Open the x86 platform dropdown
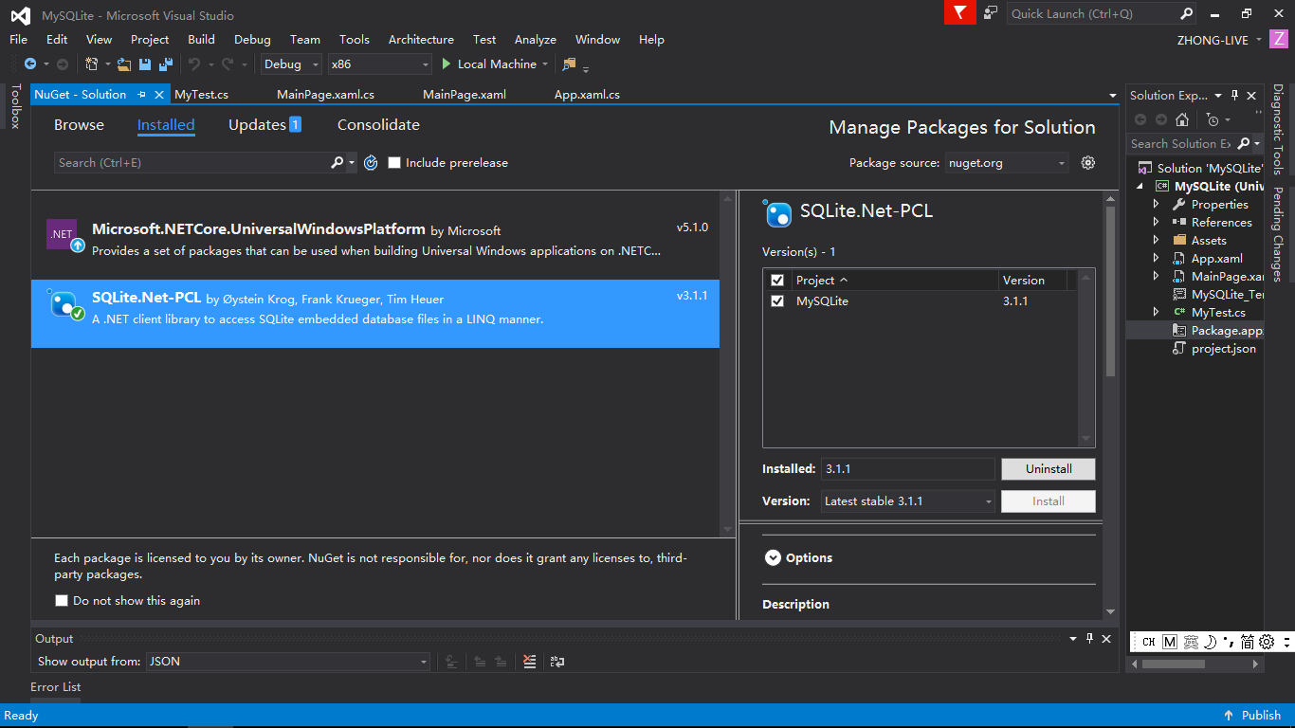Screen dimensions: 1295x728 pos(380,64)
